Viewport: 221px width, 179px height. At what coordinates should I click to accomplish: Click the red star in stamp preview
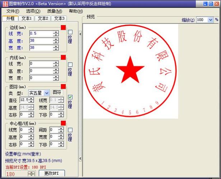130,70
